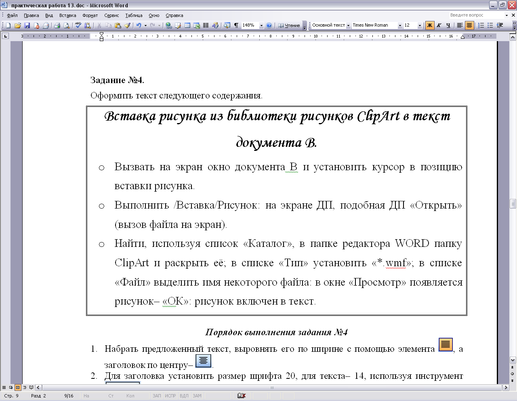Click the Select Browse Object button
517x401 pixels.
(x=513, y=374)
